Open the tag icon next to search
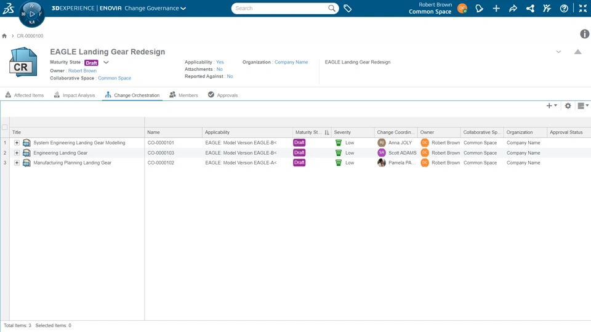 coord(347,8)
